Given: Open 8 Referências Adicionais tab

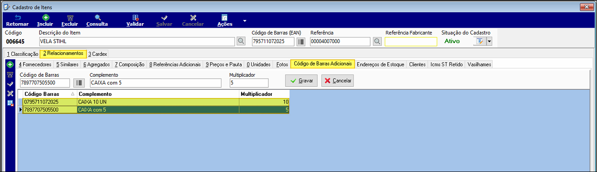Looking at the screenshot, I should click(x=175, y=64).
